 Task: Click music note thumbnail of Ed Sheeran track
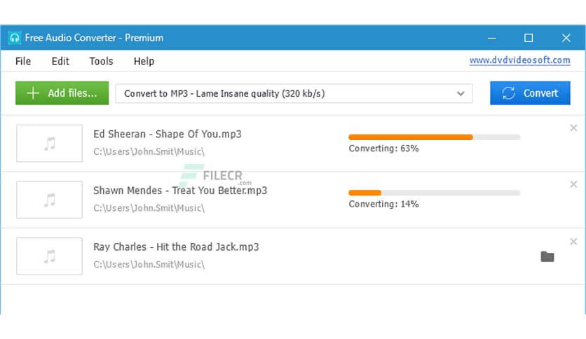pos(49,144)
